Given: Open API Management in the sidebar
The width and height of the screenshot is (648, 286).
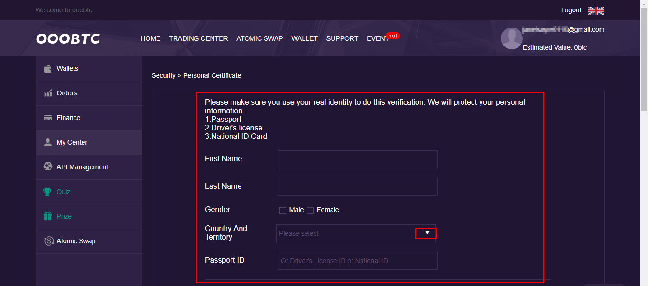Looking at the screenshot, I should coord(89,167).
